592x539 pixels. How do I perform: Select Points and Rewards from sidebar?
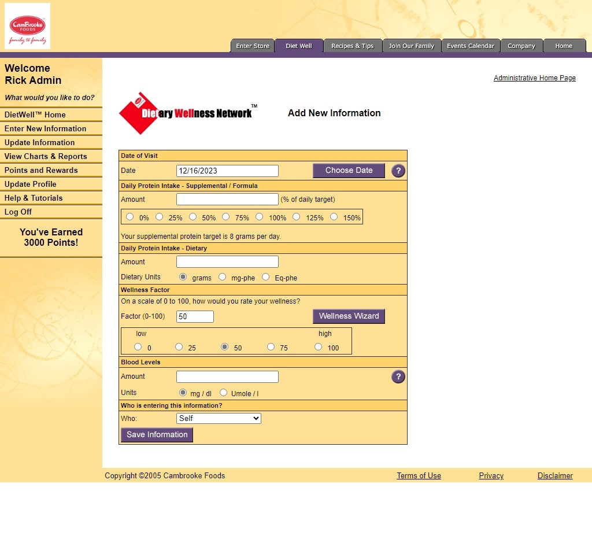click(41, 170)
